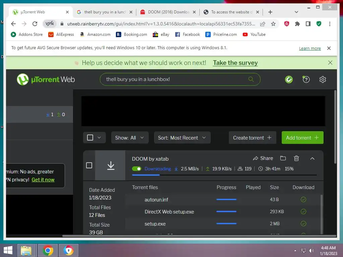Click the DirectX Web setup.exe download checkmark
This screenshot has height=257, width=343.
coord(303,211)
